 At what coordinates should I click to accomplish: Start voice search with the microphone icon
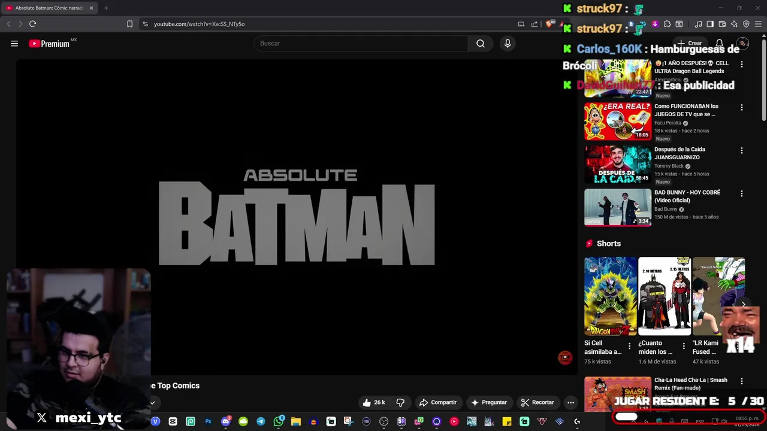[x=508, y=43]
